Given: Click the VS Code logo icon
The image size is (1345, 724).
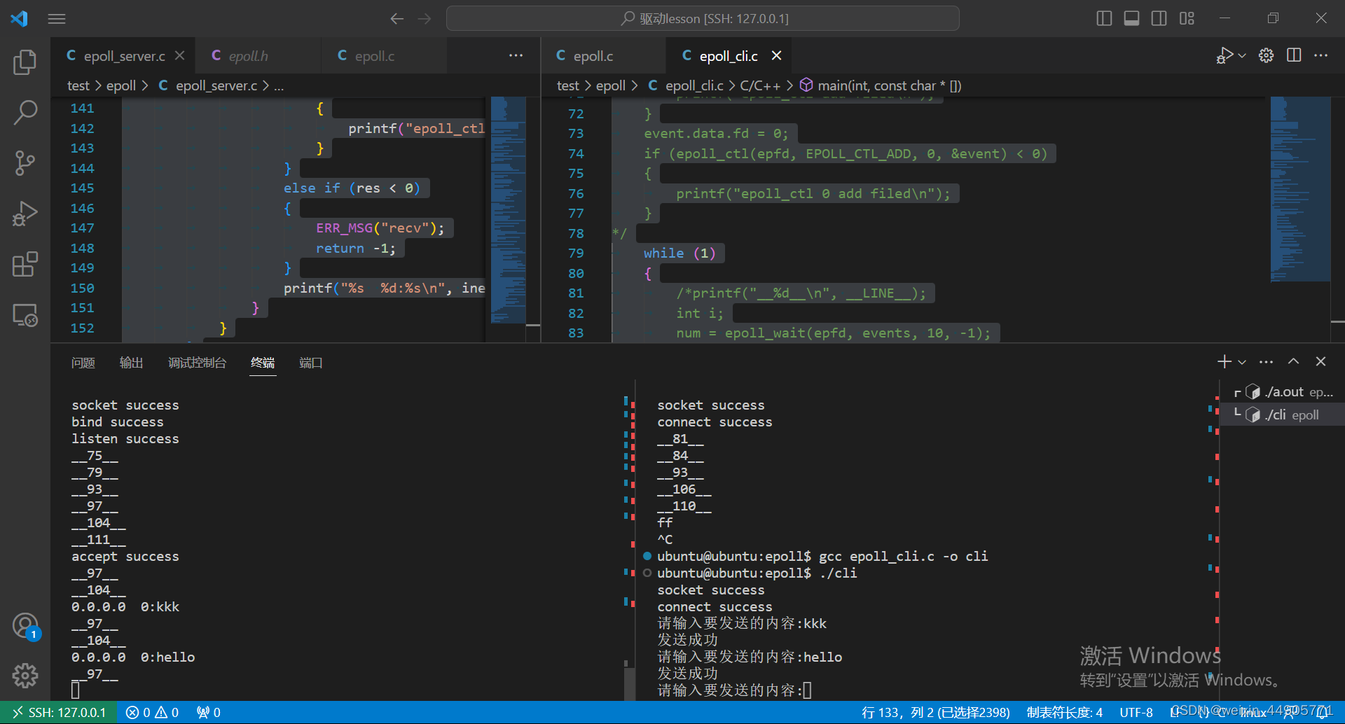Looking at the screenshot, I should 19,19.
